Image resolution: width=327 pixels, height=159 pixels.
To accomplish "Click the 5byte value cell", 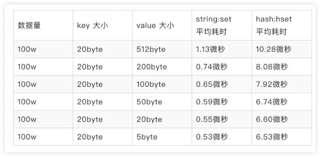I will (x=162, y=137).
